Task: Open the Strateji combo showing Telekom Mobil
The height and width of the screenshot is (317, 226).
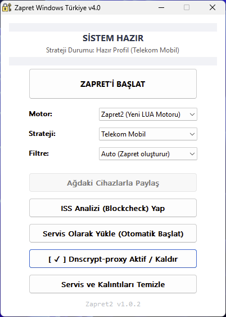Action: pos(148,134)
